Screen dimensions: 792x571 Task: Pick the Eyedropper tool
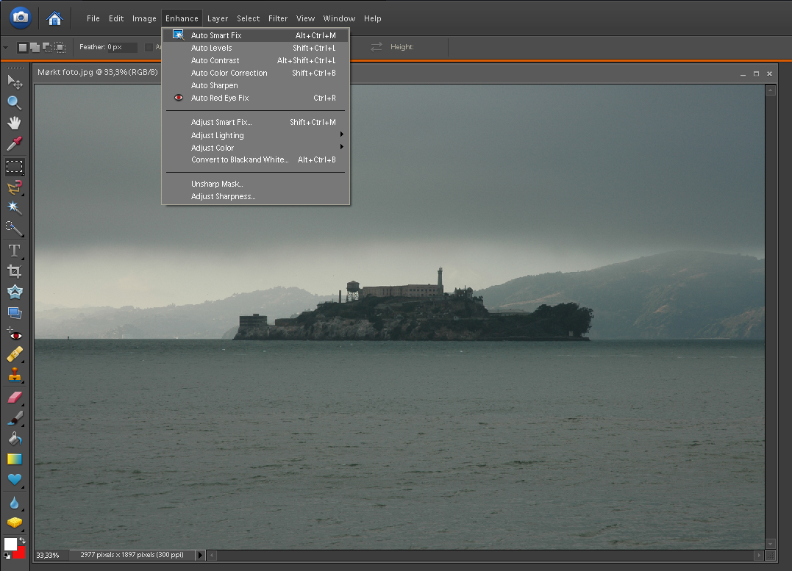[x=14, y=143]
